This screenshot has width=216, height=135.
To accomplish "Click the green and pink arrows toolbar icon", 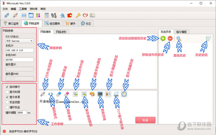I will pyautogui.click(x=38, y=15).
